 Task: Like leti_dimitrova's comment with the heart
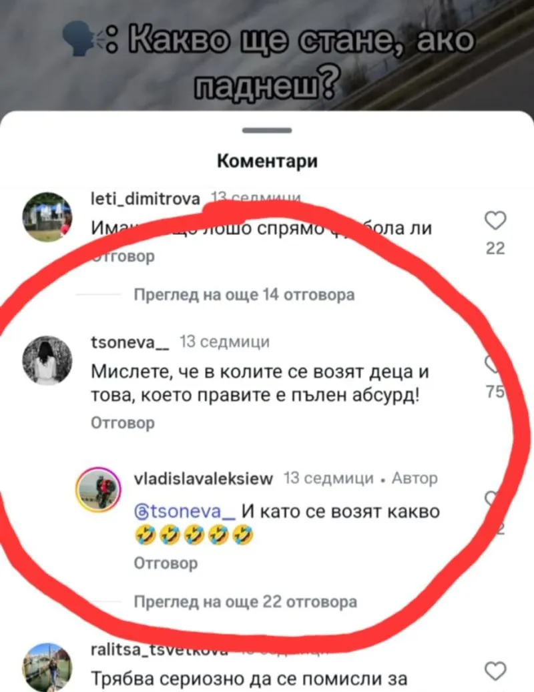coord(495,221)
